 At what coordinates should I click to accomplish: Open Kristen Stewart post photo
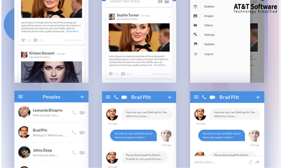click(x=51, y=72)
